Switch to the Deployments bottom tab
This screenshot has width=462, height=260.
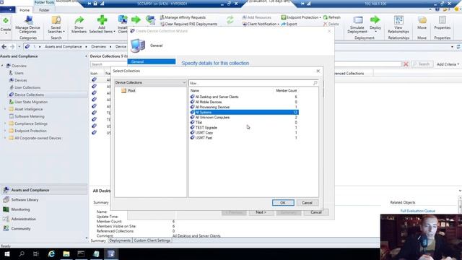click(120, 240)
